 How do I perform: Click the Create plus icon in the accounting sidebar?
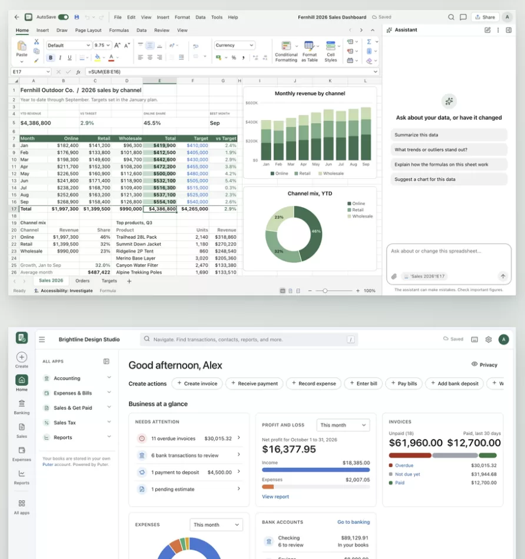22,357
